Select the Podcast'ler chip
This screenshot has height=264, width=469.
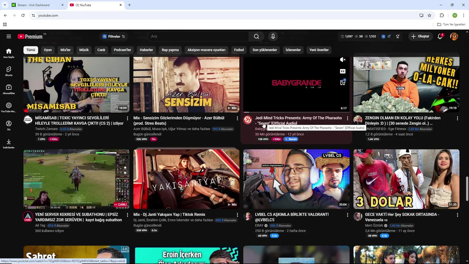point(122,50)
